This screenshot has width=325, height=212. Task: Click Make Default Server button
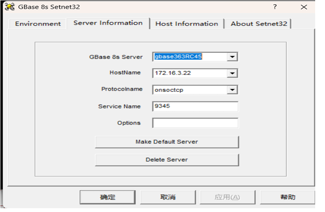click(167, 142)
